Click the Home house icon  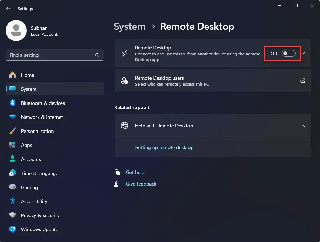13,75
